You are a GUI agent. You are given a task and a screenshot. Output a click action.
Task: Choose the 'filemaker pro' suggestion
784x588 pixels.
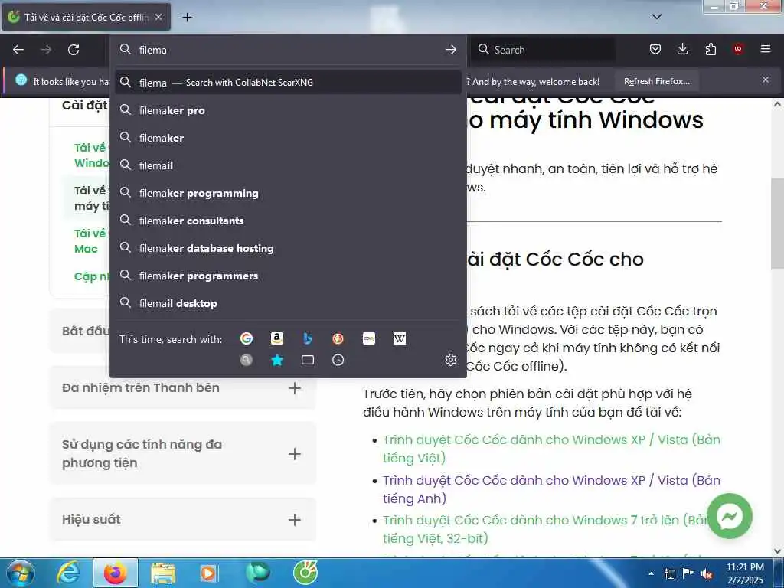click(288, 110)
